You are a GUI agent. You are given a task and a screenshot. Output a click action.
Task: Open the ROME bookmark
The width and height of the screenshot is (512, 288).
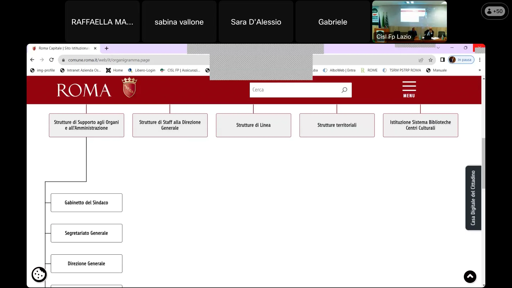369,70
